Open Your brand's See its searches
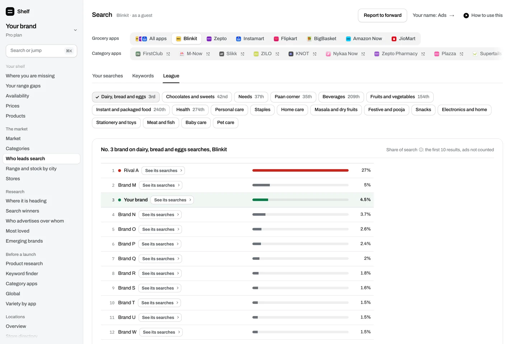 click(172, 200)
